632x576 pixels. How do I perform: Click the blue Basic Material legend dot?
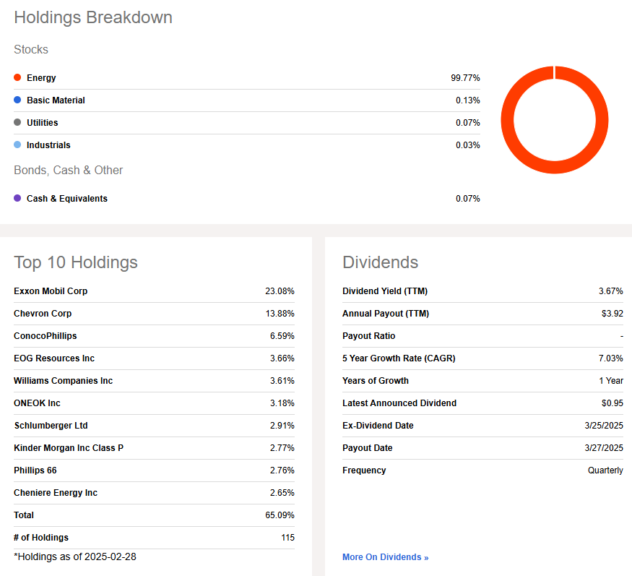(x=17, y=100)
